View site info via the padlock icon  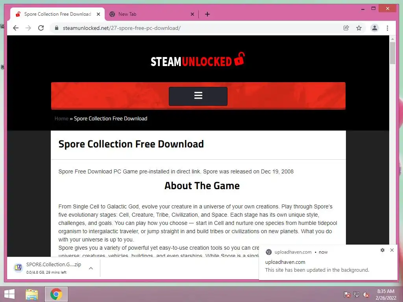[x=57, y=28]
